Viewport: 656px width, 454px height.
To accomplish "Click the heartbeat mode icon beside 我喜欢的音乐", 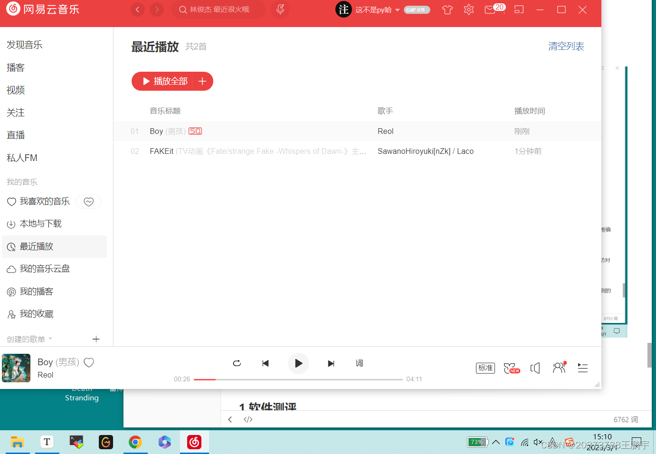I will (89, 202).
